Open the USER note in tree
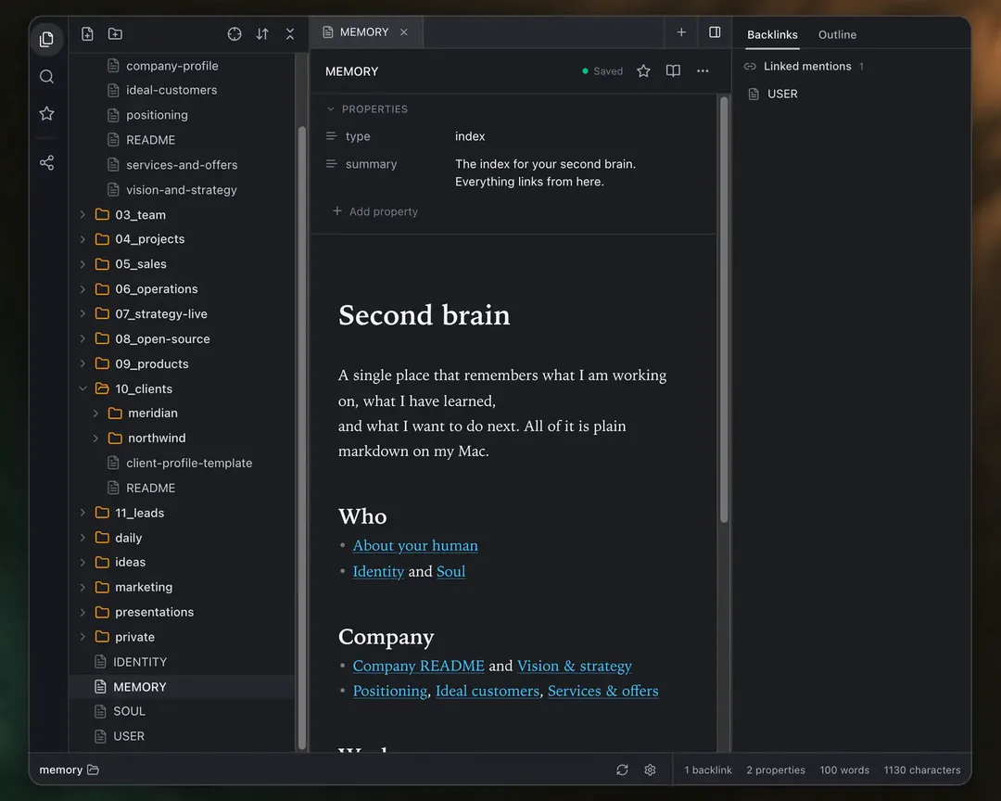 (128, 736)
